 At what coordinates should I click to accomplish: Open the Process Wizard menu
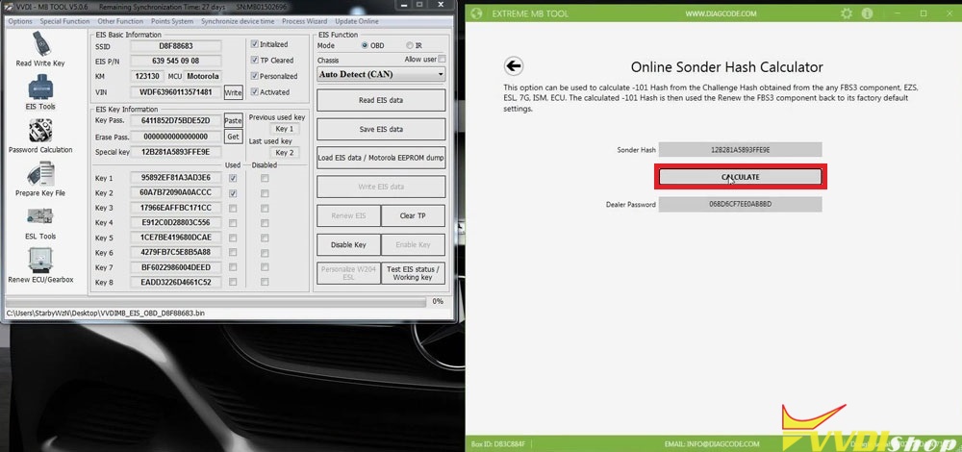click(304, 21)
